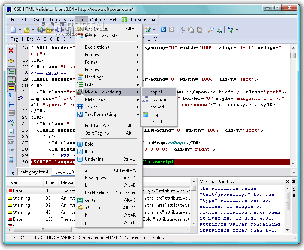Click the validate document checkmark icon
This screenshot has height=250, width=304.
(x=148, y=30)
